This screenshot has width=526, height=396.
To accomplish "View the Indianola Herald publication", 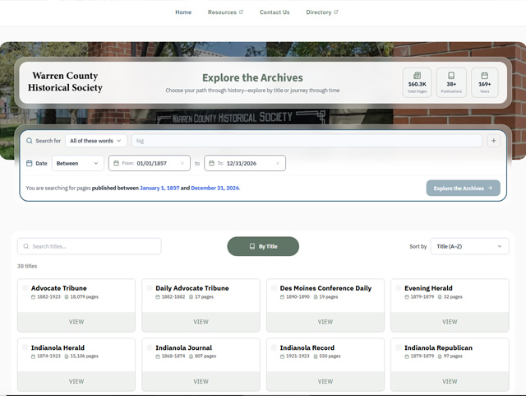I will tap(76, 381).
